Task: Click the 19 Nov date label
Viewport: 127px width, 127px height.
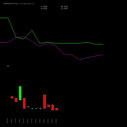Action: pyautogui.click(x=20, y=121)
